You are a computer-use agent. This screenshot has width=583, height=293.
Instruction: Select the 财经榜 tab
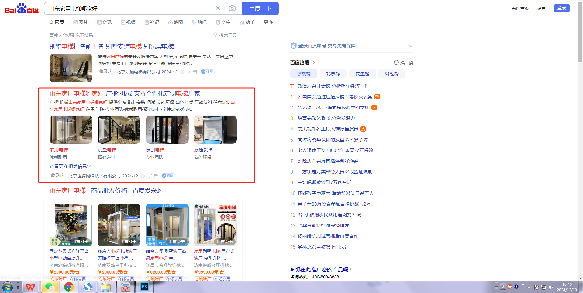(392, 74)
